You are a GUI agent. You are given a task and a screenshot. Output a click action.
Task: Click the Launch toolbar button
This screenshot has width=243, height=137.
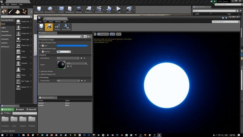tap(129, 10)
